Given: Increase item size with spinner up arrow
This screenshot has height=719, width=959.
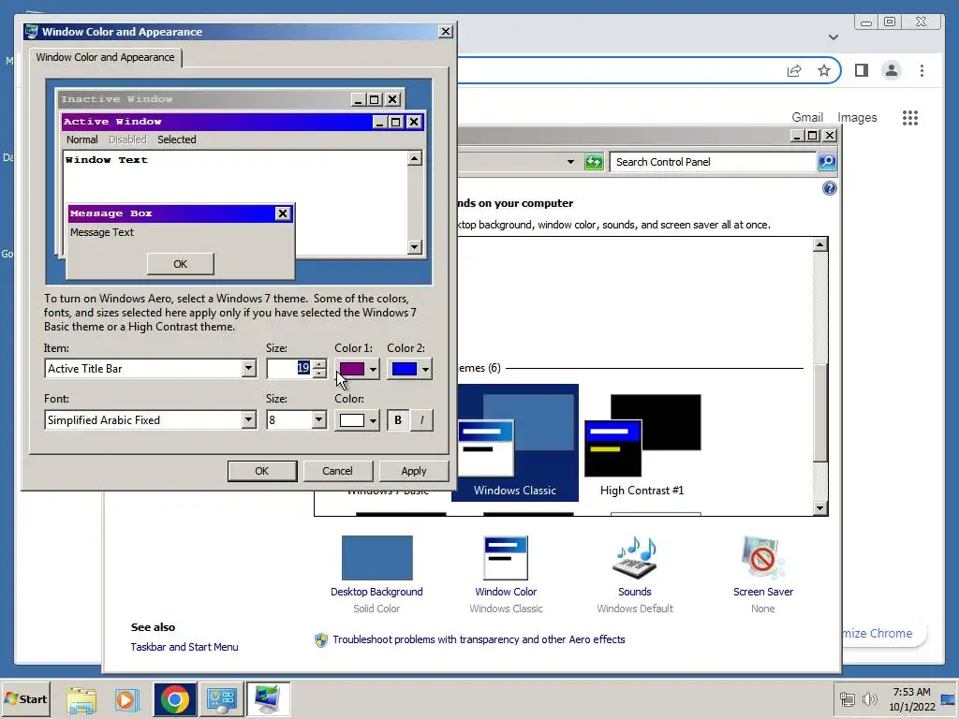Looking at the screenshot, I should 319,364.
